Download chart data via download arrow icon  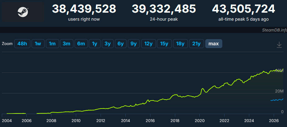point(279,45)
